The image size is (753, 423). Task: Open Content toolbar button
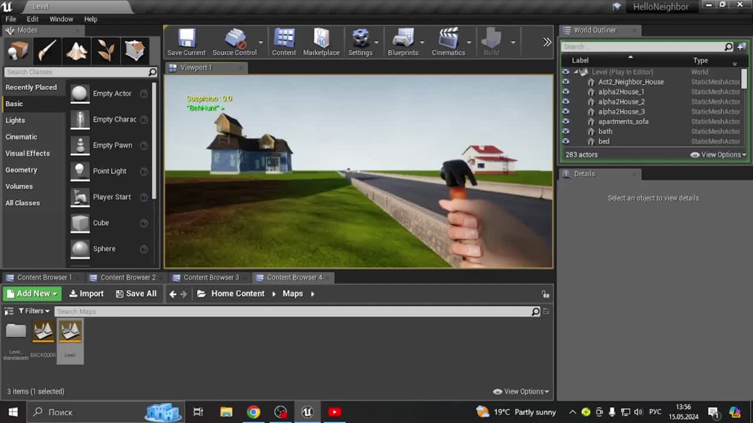(284, 42)
